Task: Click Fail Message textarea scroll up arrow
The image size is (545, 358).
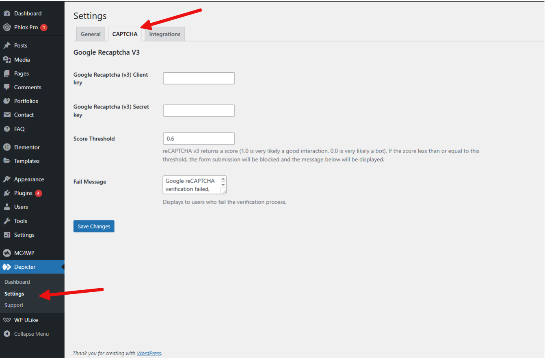Action: pyautogui.click(x=223, y=179)
